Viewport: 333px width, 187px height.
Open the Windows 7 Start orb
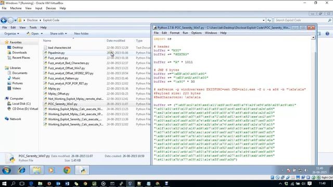tap(6, 170)
